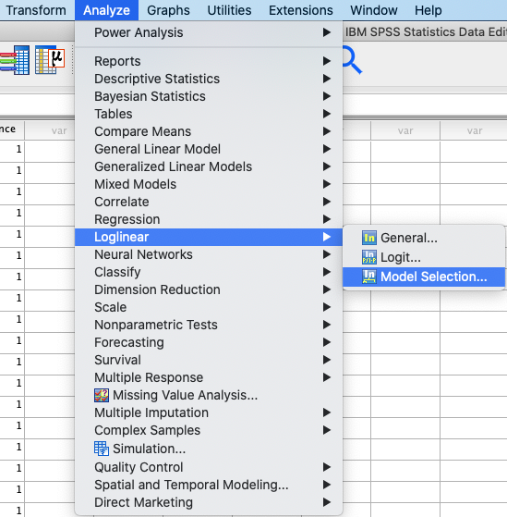Viewport: 507px width, 517px height.
Task: Open General Linear Model submenu
Action: coord(209,149)
